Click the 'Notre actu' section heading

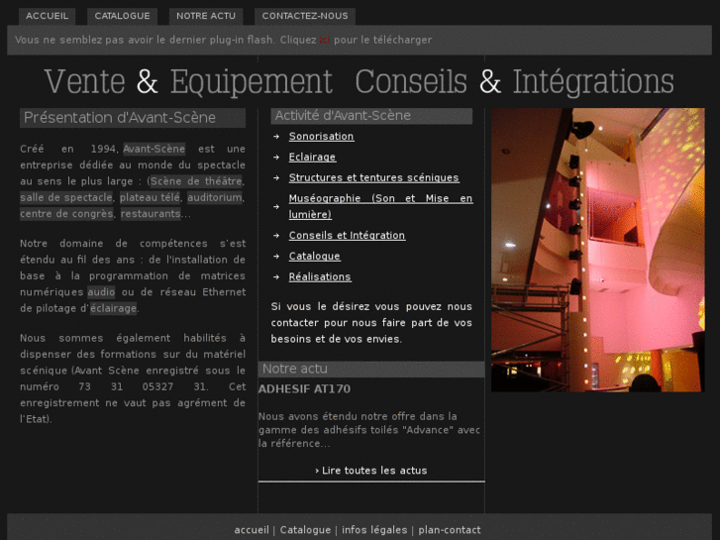pyautogui.click(x=371, y=369)
